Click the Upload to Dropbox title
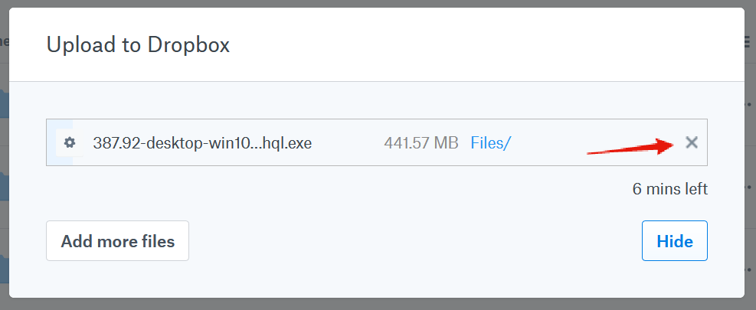The image size is (756, 310). pyautogui.click(x=138, y=44)
